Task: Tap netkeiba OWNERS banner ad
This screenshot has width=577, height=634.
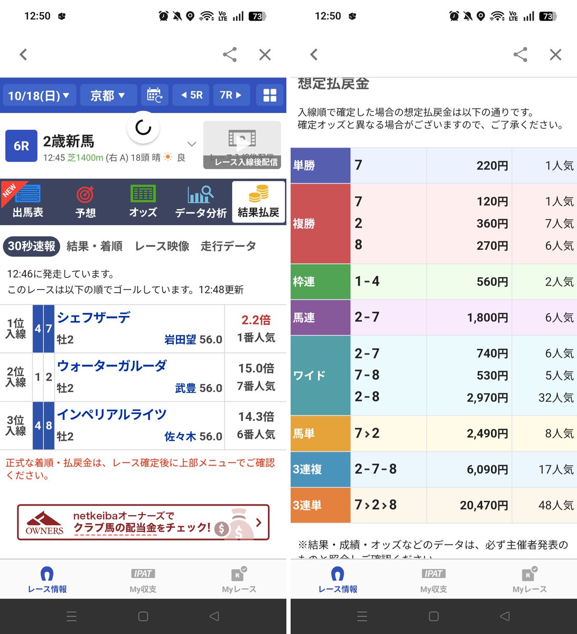Action: pyautogui.click(x=143, y=523)
